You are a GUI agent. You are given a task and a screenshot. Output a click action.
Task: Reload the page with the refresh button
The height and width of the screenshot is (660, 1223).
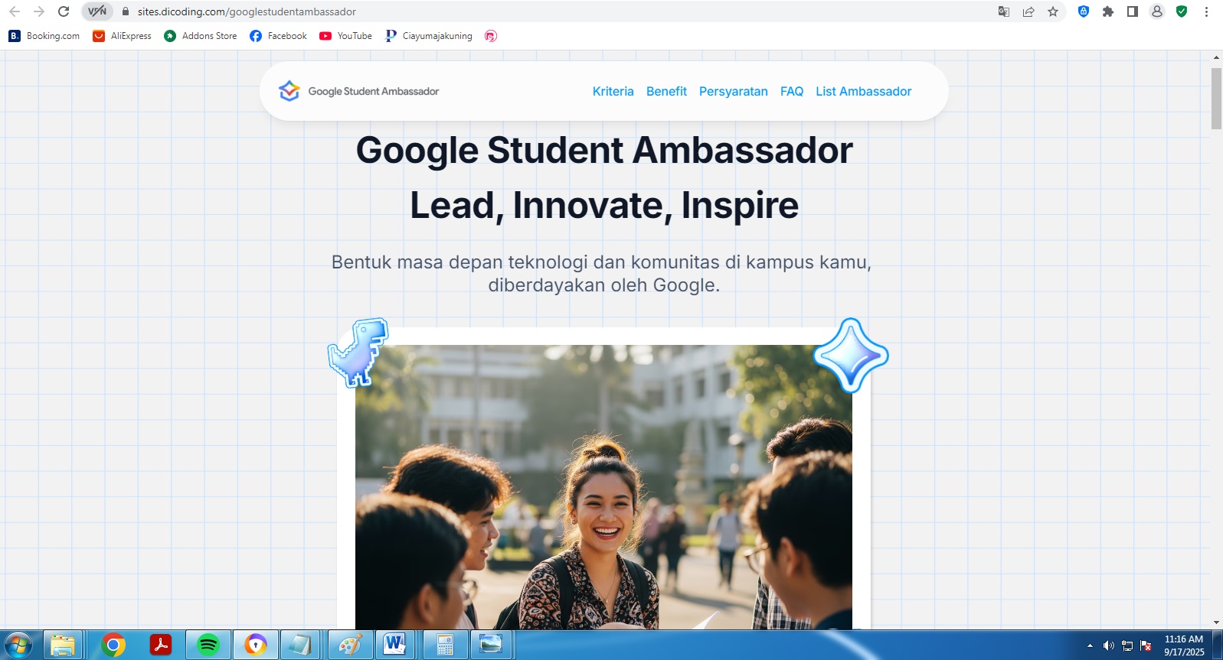(x=64, y=11)
